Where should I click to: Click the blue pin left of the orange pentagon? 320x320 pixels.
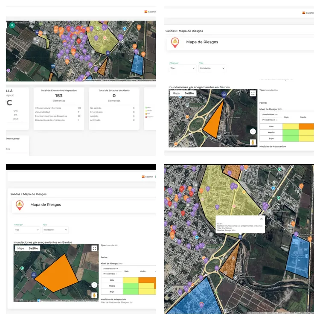34,275
